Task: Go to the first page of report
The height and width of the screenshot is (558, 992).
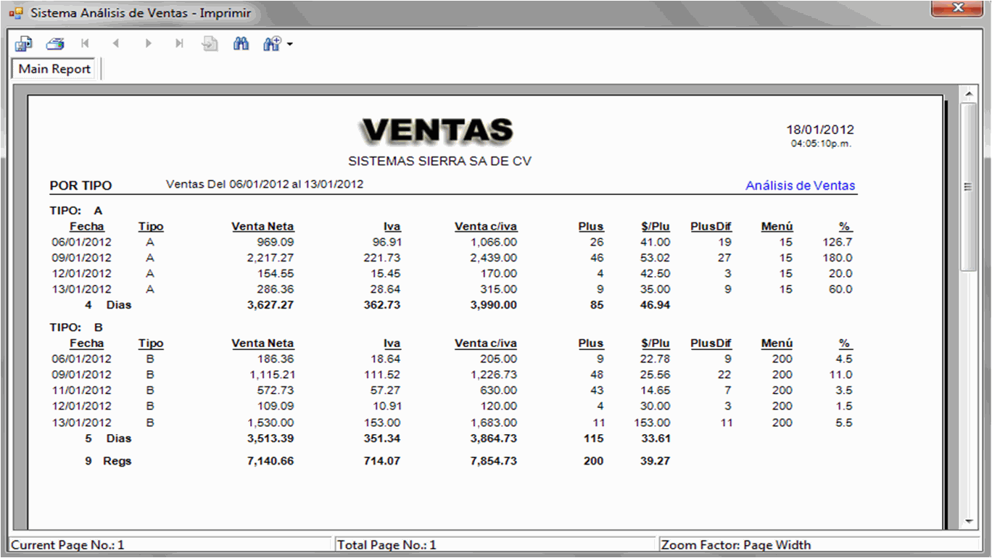Action: pos(85,43)
